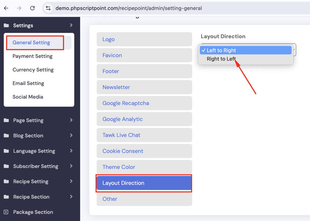Open site info icon in address bar
This screenshot has width=310, height=221.
[48, 8]
